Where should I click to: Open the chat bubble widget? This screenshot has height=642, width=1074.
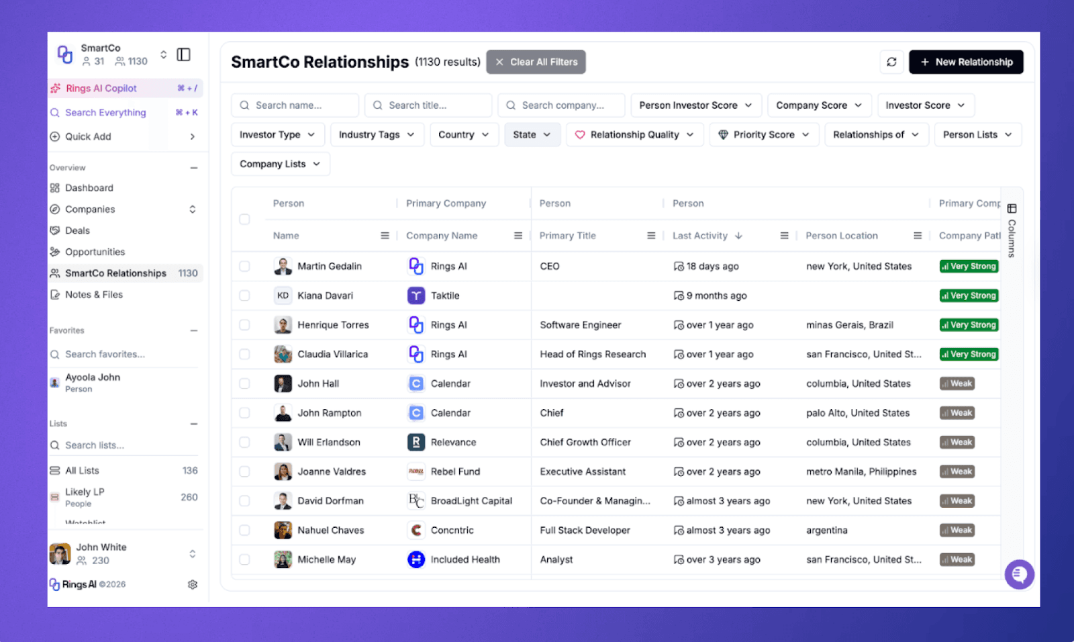pos(1019,574)
